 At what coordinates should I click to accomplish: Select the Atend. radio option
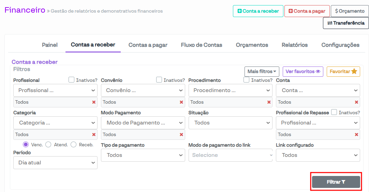[48, 145]
